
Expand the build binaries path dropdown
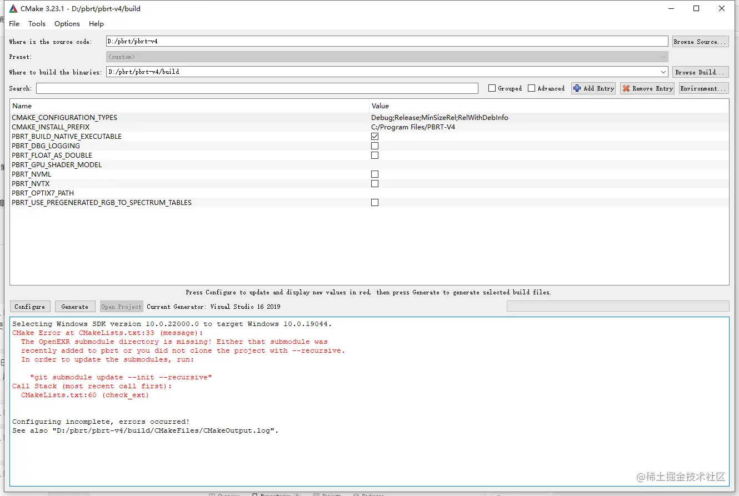(x=663, y=72)
